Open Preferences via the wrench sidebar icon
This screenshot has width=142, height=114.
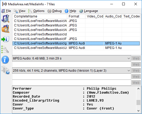pos(5,49)
